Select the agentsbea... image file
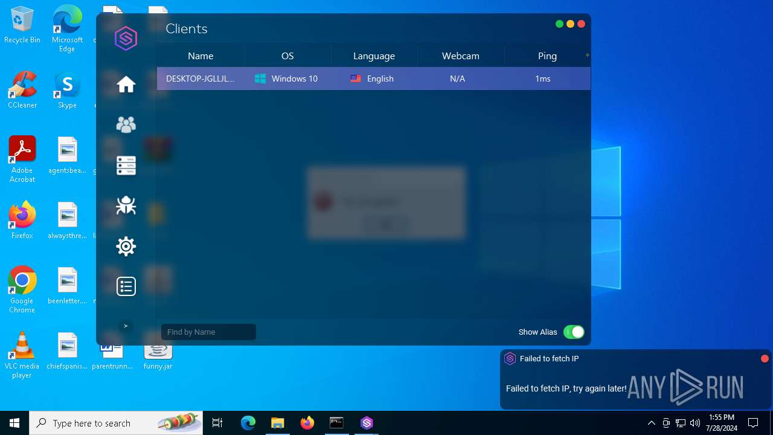This screenshot has height=435, width=773. (x=67, y=155)
